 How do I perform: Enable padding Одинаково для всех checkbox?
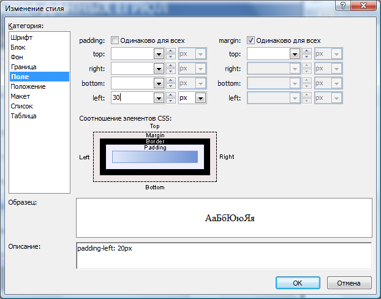point(115,40)
